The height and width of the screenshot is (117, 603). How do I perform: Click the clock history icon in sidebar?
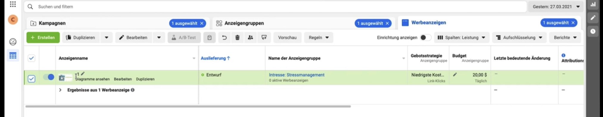(x=593, y=31)
